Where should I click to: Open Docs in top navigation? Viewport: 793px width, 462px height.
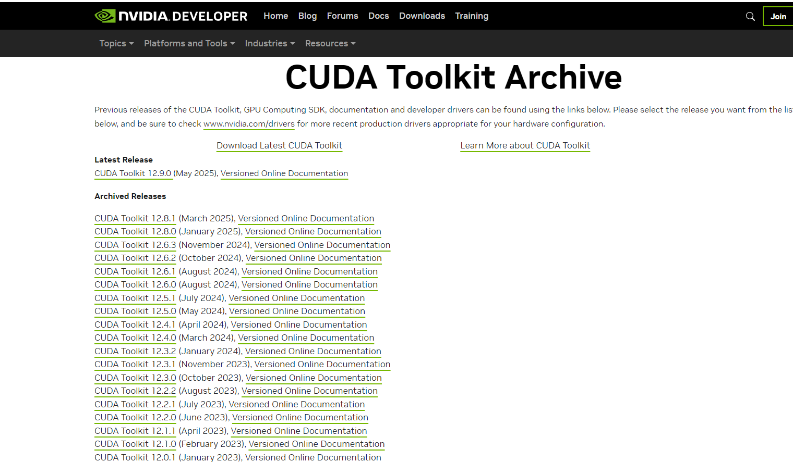click(378, 16)
